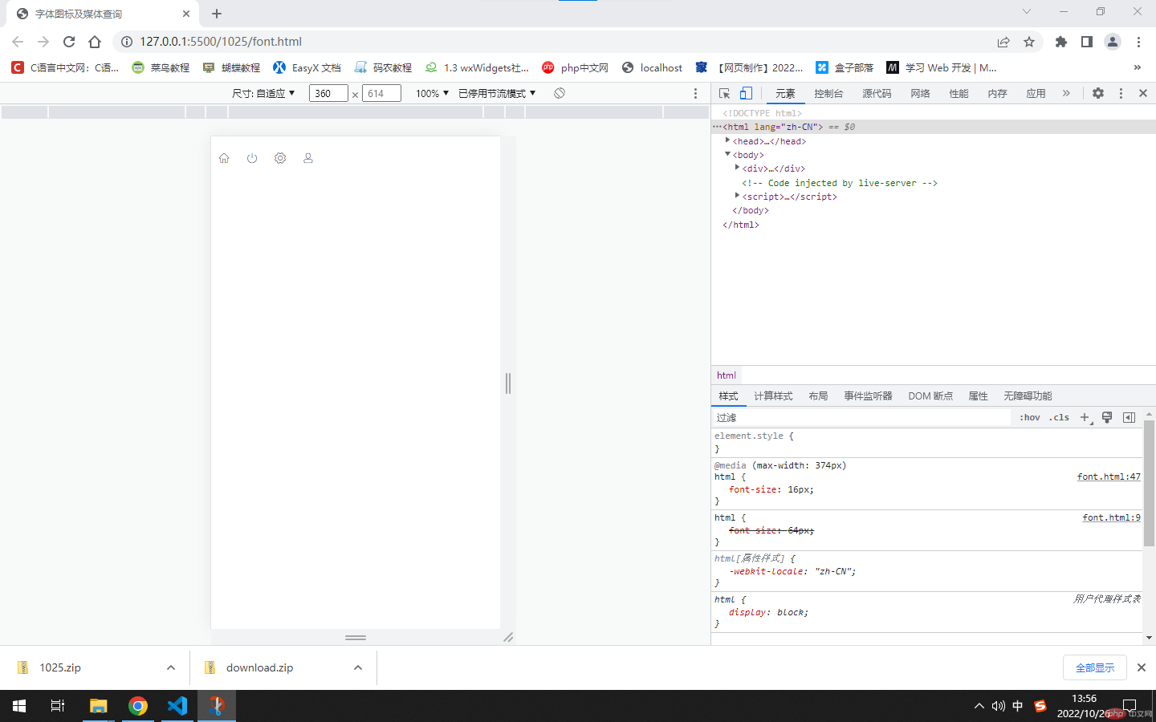Image resolution: width=1156 pixels, height=722 pixels.
Task: Toggle the rendering emulations paintbrush icon
Action: pyautogui.click(x=1107, y=417)
